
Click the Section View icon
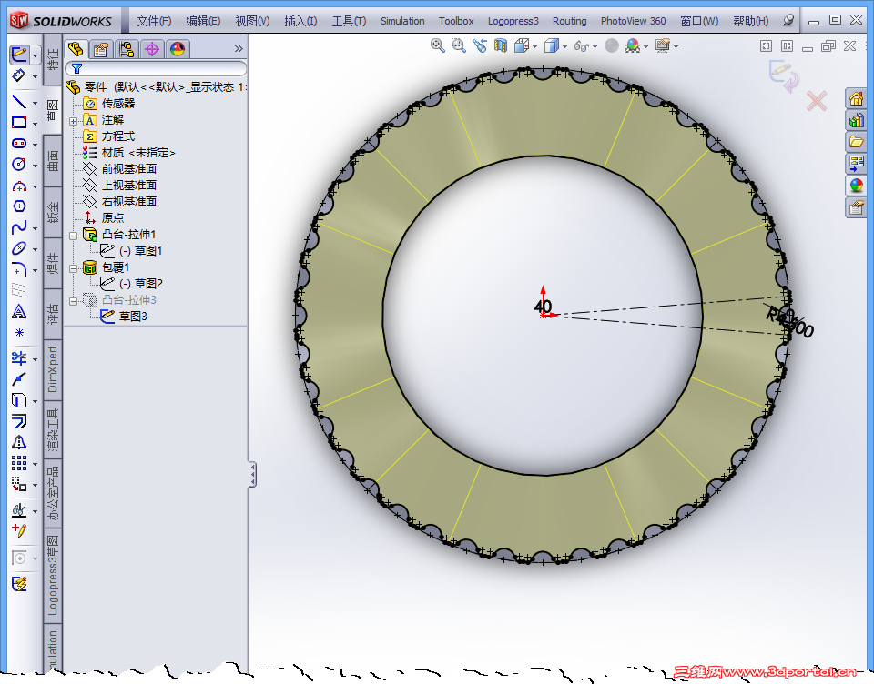[x=501, y=45]
